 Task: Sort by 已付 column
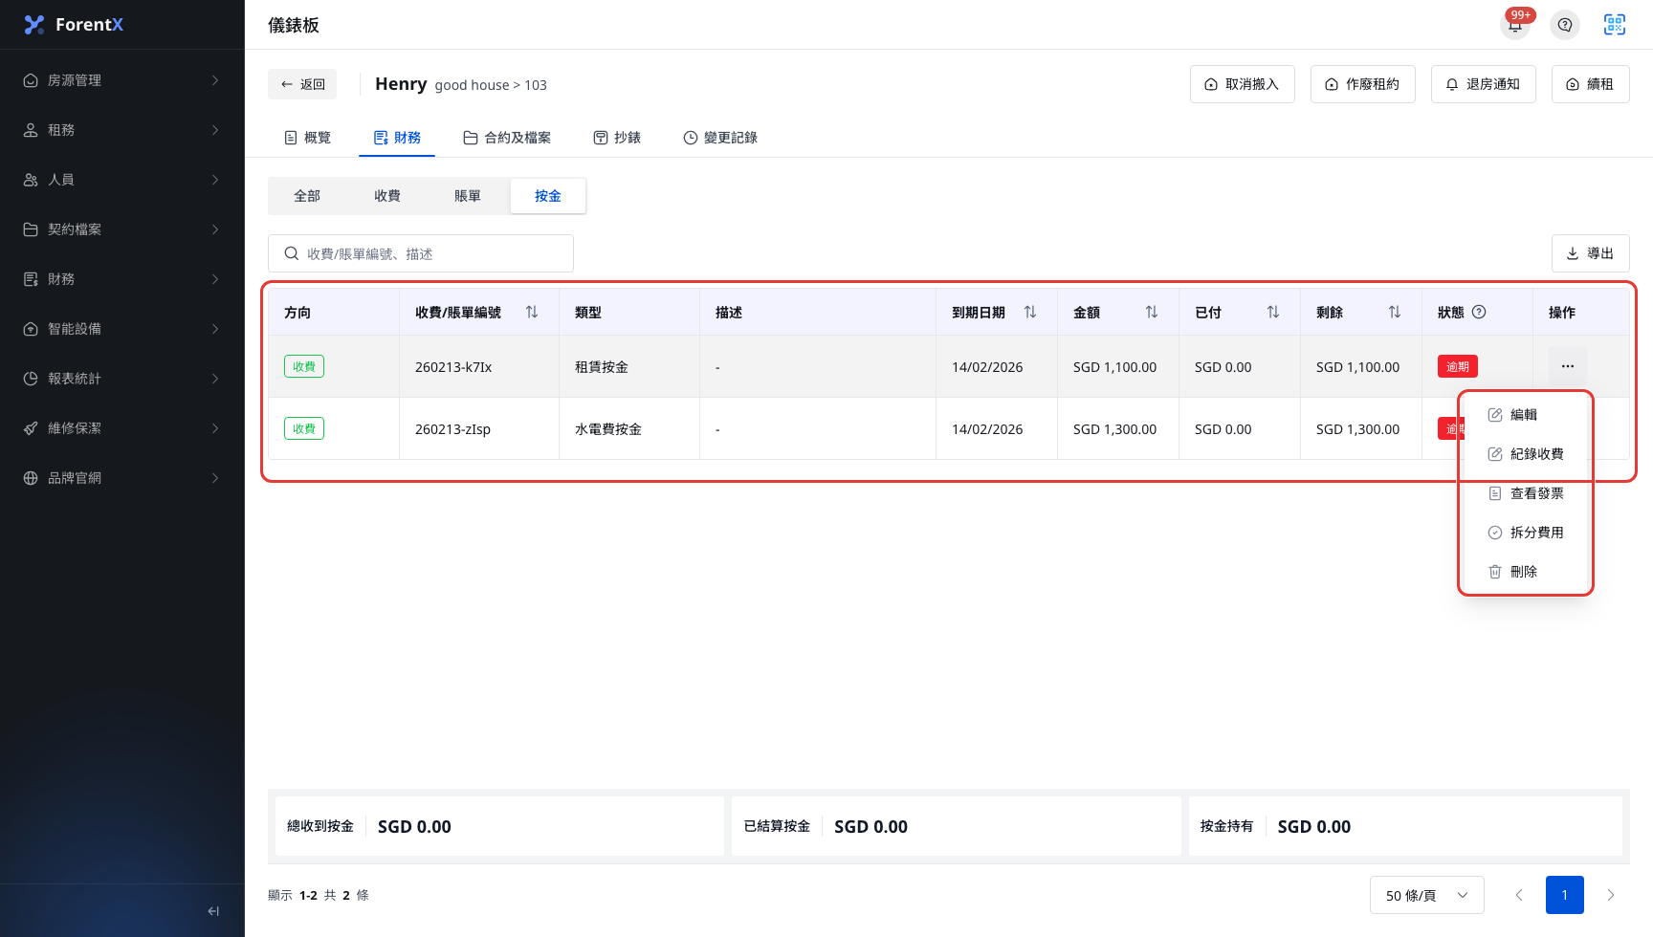point(1273,313)
